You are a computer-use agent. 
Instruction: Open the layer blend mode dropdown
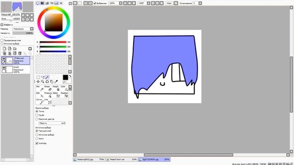click(x=23, y=29)
